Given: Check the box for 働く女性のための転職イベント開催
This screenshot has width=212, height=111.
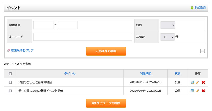Looking at the screenshot, I should pyautogui.click(x=10, y=91).
